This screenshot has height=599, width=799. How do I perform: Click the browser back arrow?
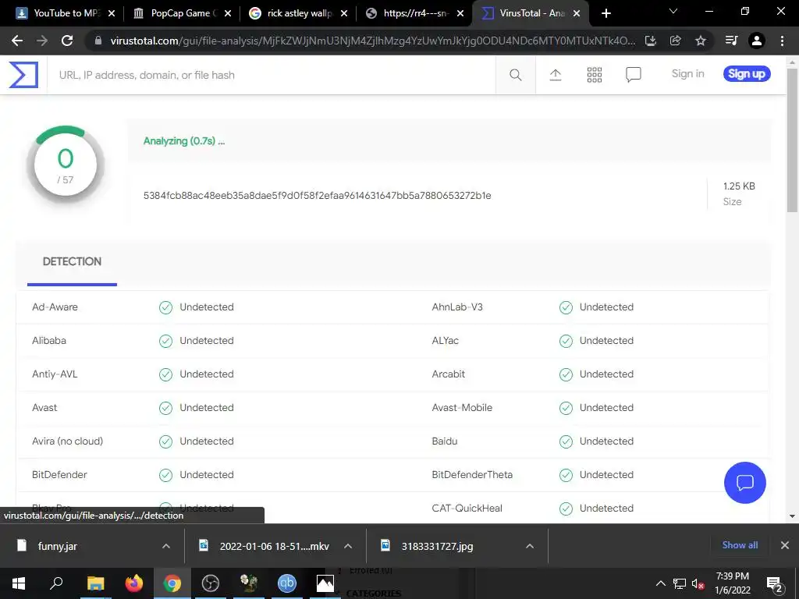coord(17,41)
